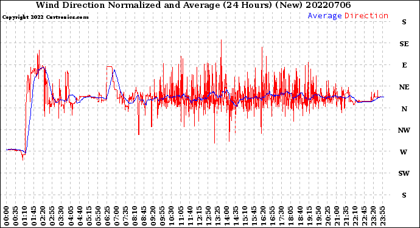This screenshot has width=420, height=228.
Task: Click the 'Average' legend label
Action: click(x=324, y=16)
